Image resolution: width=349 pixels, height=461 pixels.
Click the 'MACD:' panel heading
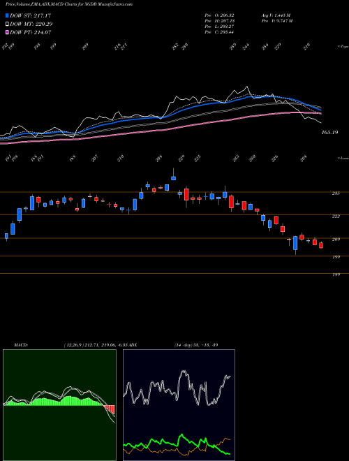click(x=20, y=344)
